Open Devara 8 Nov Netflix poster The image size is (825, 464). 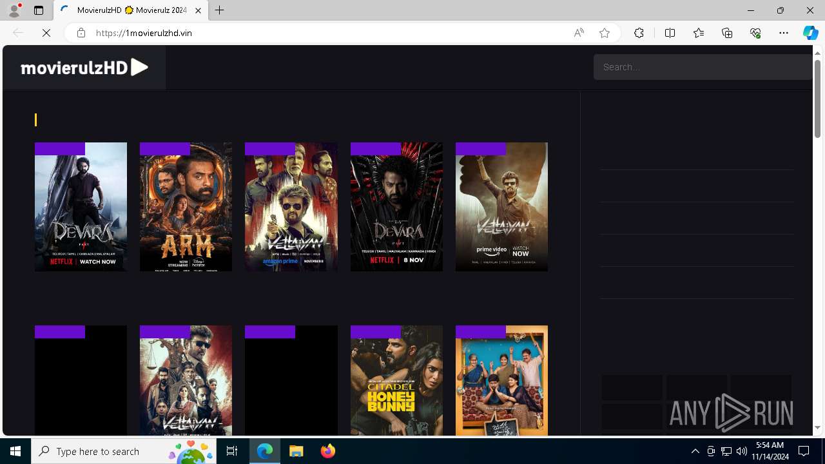pyautogui.click(x=396, y=207)
